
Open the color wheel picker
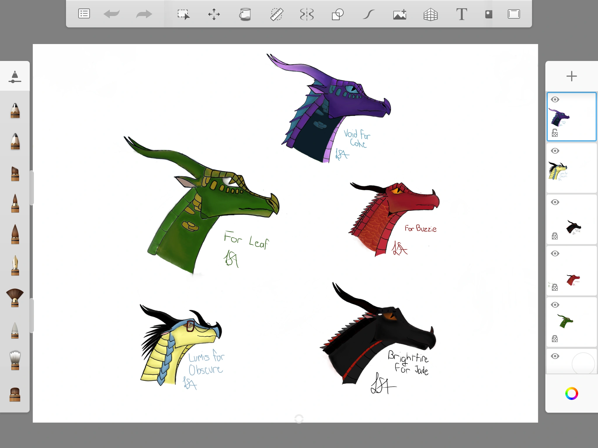[571, 393]
